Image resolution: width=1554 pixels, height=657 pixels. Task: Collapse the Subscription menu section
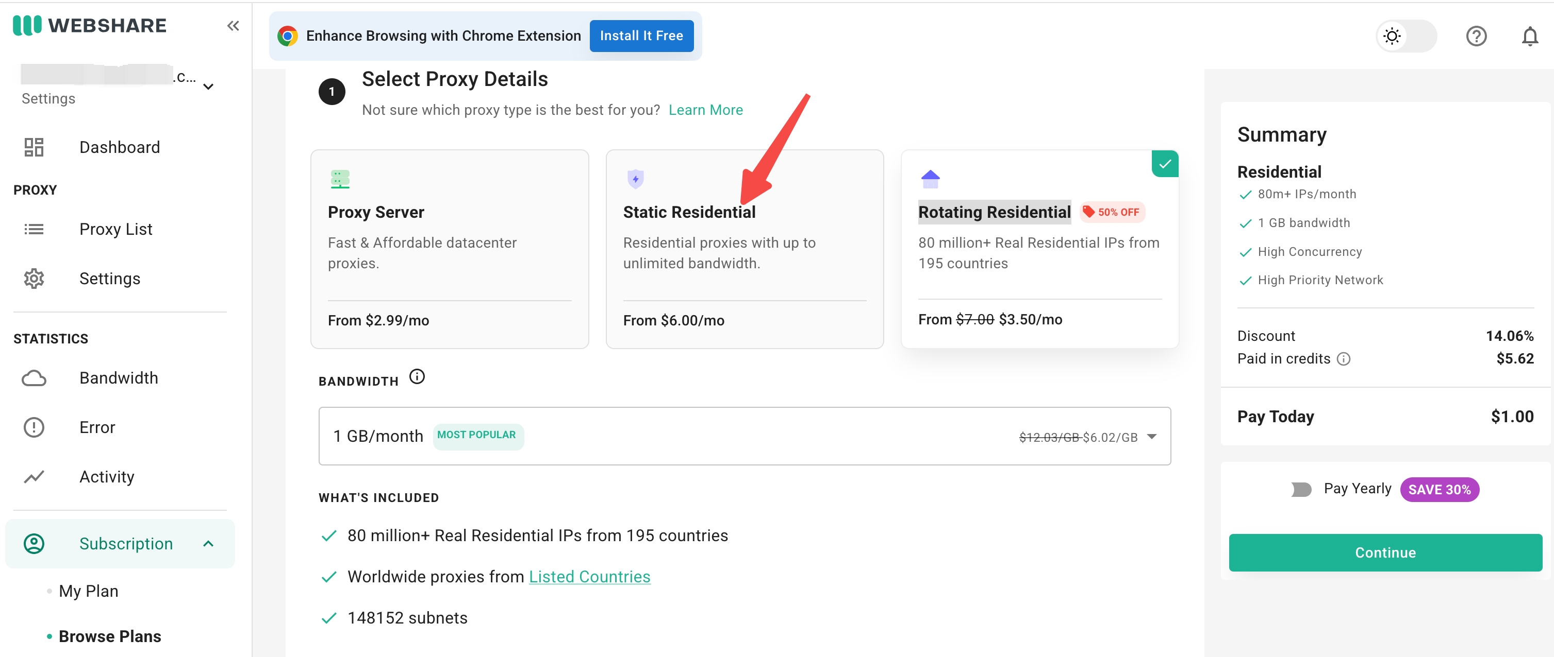pyautogui.click(x=208, y=544)
